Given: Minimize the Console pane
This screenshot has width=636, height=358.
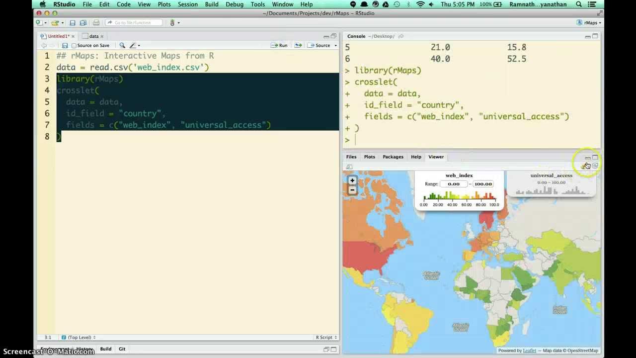Looking at the screenshot, I should (x=588, y=36).
